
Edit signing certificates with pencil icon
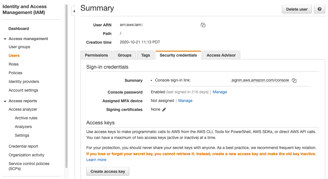click(x=164, y=110)
